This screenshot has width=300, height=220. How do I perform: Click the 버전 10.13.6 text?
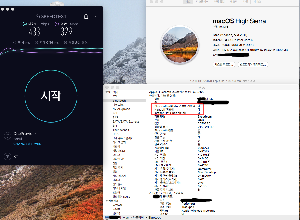click(x=220, y=27)
